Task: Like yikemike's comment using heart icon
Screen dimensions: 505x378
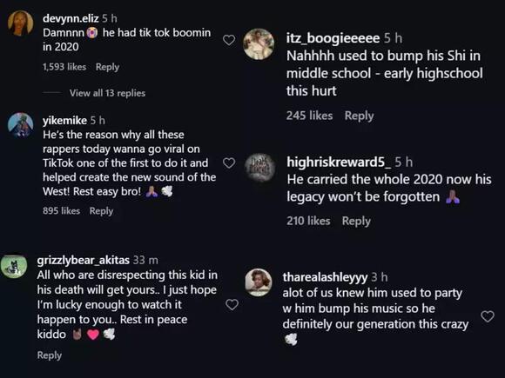Action: (x=229, y=163)
